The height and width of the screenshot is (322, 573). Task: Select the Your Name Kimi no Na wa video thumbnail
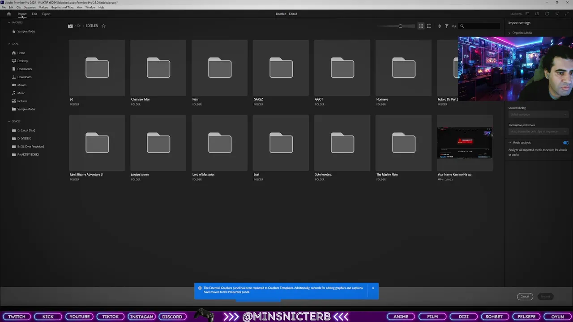465,143
